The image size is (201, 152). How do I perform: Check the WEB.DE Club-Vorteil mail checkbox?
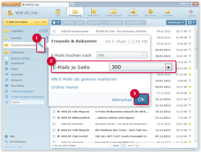54,136
